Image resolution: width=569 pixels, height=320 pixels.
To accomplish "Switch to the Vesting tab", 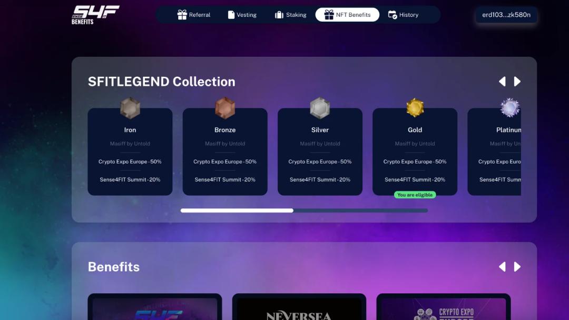I will (242, 15).
